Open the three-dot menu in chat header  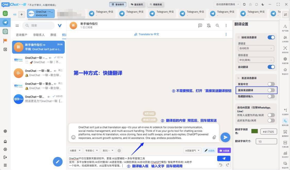click(226, 25)
